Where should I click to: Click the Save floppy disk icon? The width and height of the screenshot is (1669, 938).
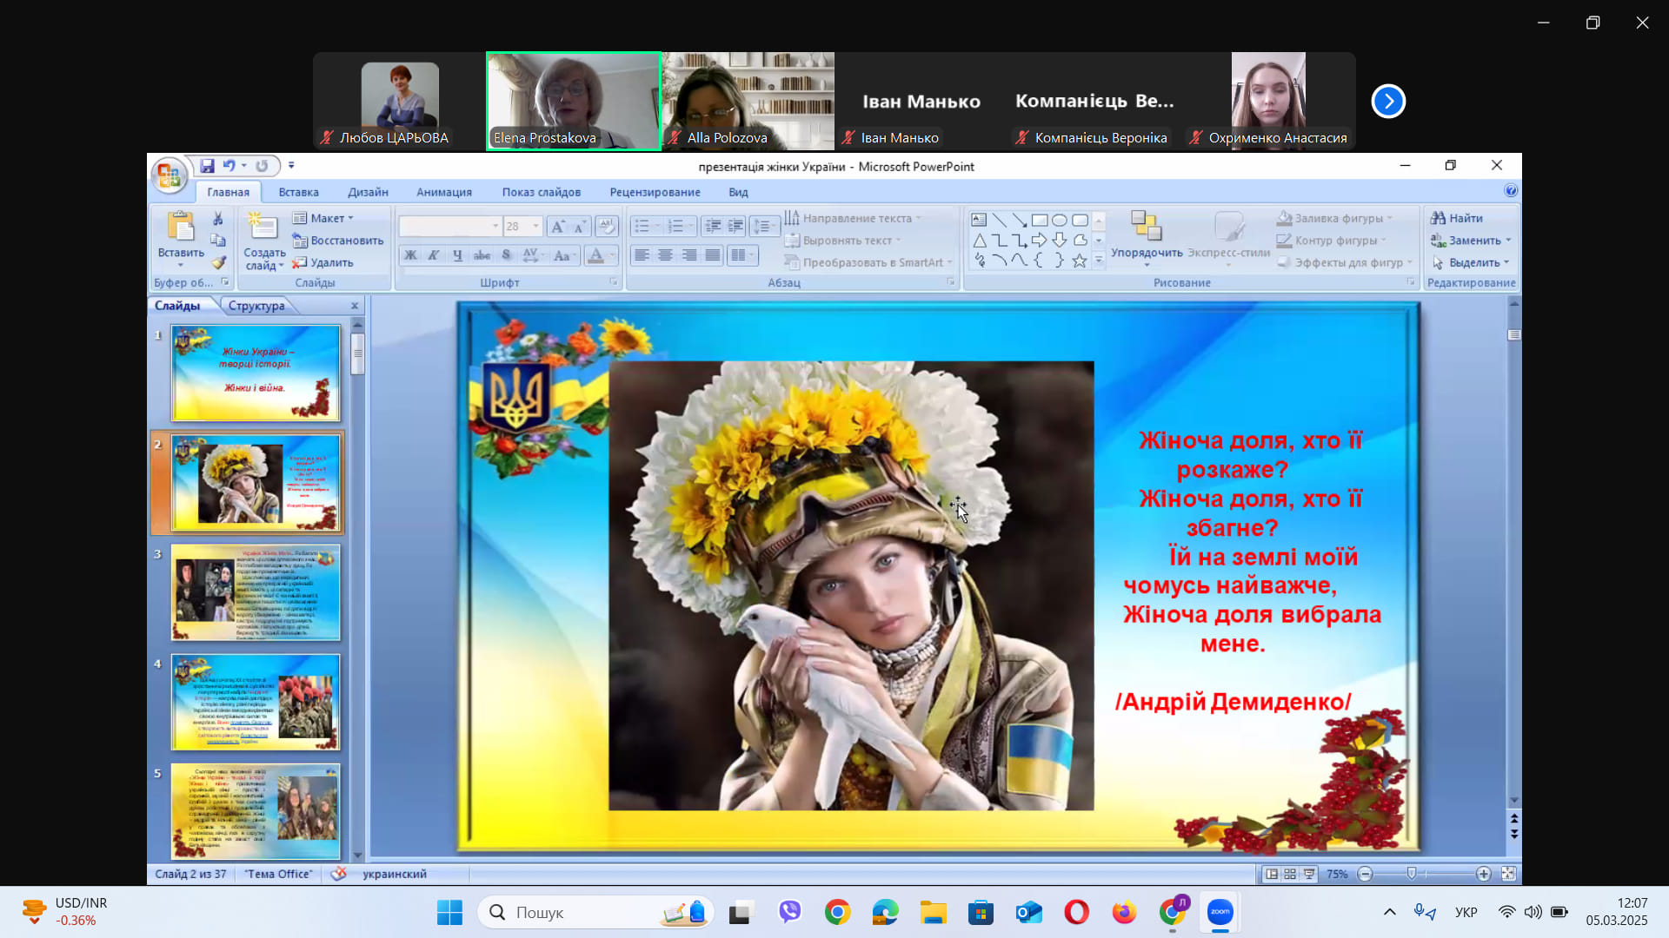207,166
